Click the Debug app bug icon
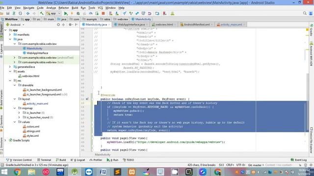Screen dimensions: 314x176 (78, 13)
